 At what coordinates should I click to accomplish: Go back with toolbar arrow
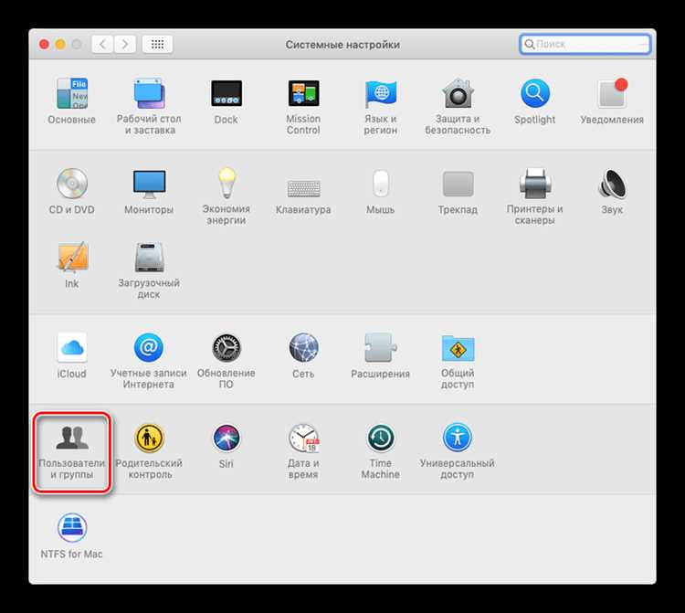102,44
